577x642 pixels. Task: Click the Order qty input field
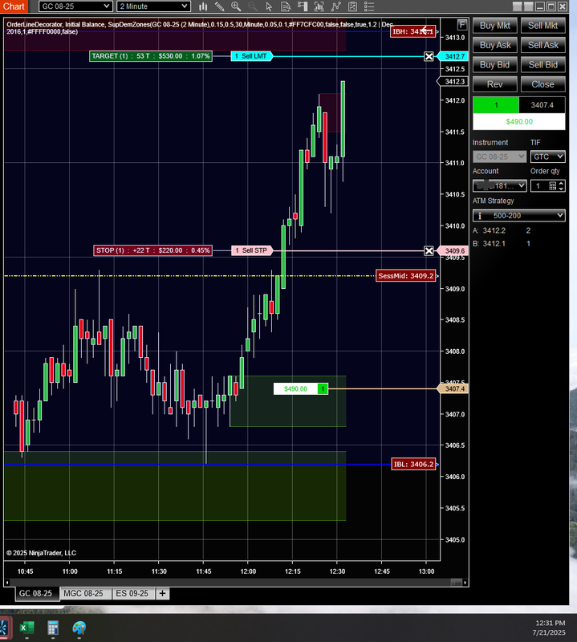tap(540, 186)
